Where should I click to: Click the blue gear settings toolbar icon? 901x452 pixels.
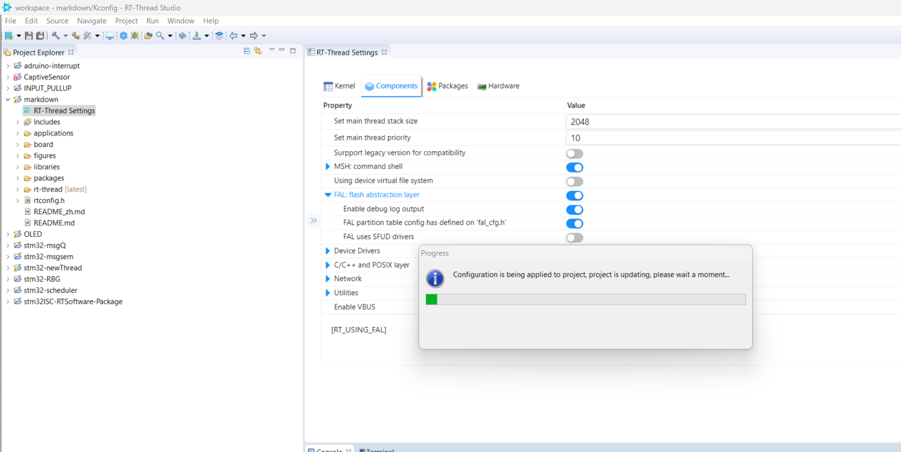123,36
